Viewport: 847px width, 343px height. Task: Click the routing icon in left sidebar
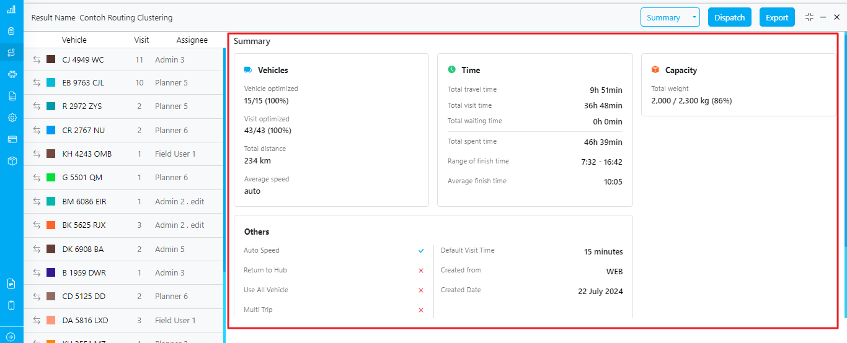[x=11, y=53]
